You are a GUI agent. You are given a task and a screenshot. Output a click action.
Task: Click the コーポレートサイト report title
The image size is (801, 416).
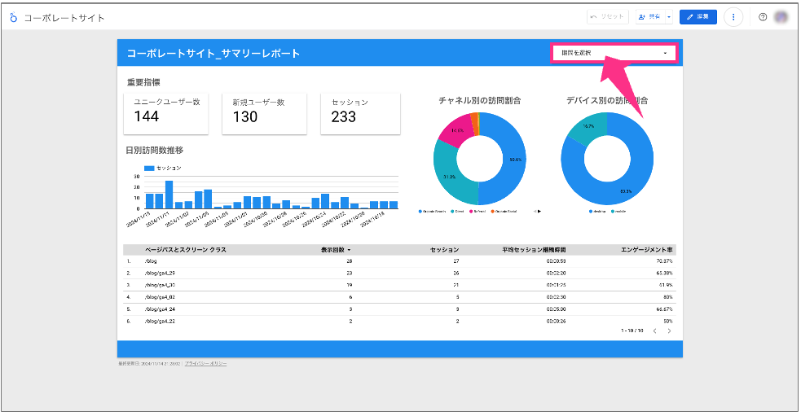pos(64,18)
